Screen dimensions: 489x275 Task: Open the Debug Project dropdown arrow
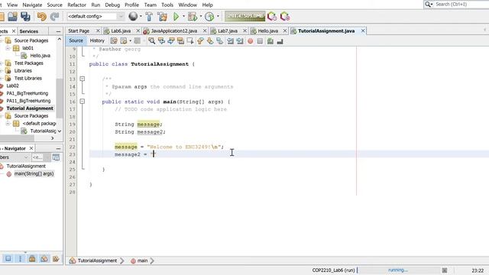(x=200, y=17)
